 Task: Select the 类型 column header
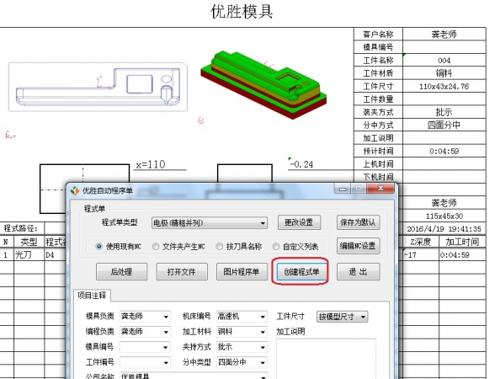[x=29, y=242]
